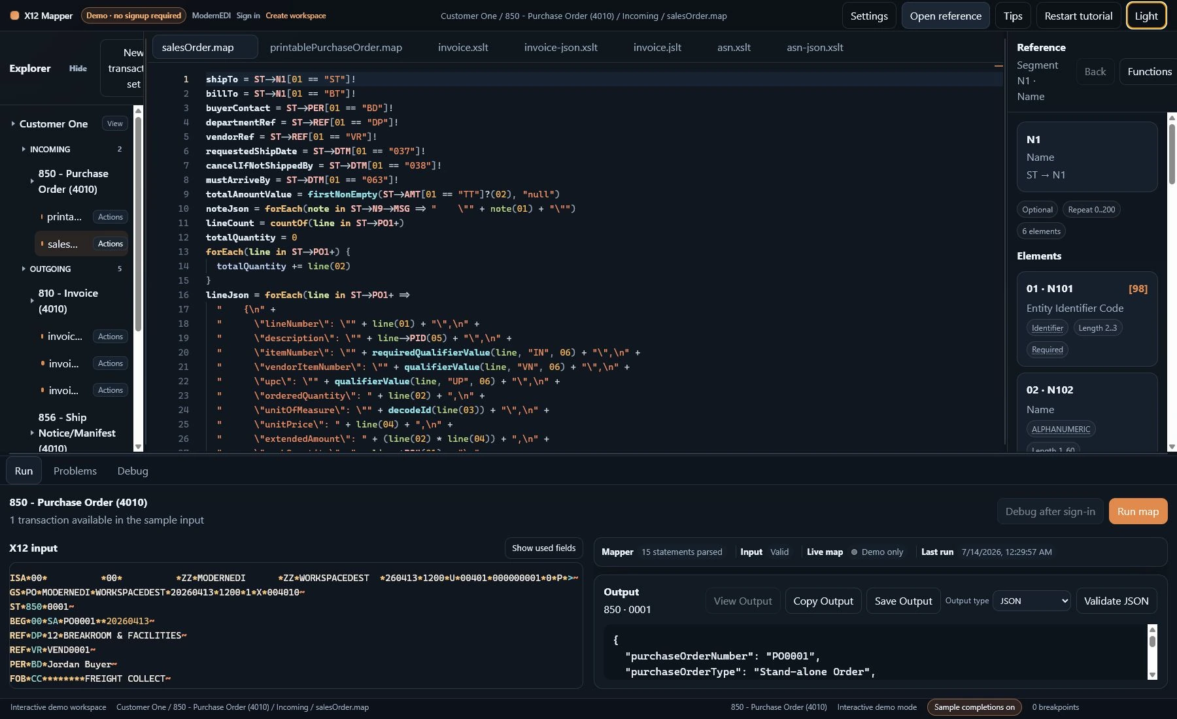Click the X12 Mapper logo icon

[14, 16]
